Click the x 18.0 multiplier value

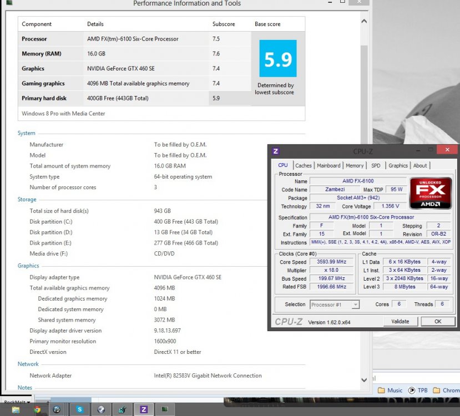pyautogui.click(x=331, y=270)
